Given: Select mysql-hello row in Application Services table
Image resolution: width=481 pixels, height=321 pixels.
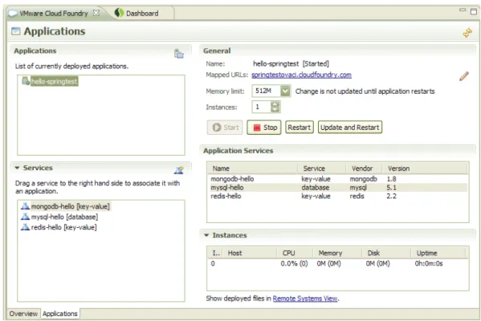Looking at the screenshot, I should pos(337,187).
